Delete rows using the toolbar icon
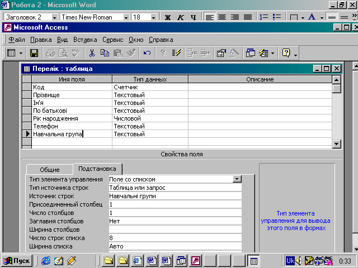The image size is (358, 268). tap(205, 53)
